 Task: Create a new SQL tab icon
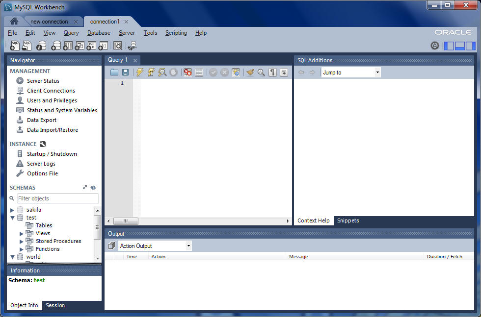click(x=14, y=46)
